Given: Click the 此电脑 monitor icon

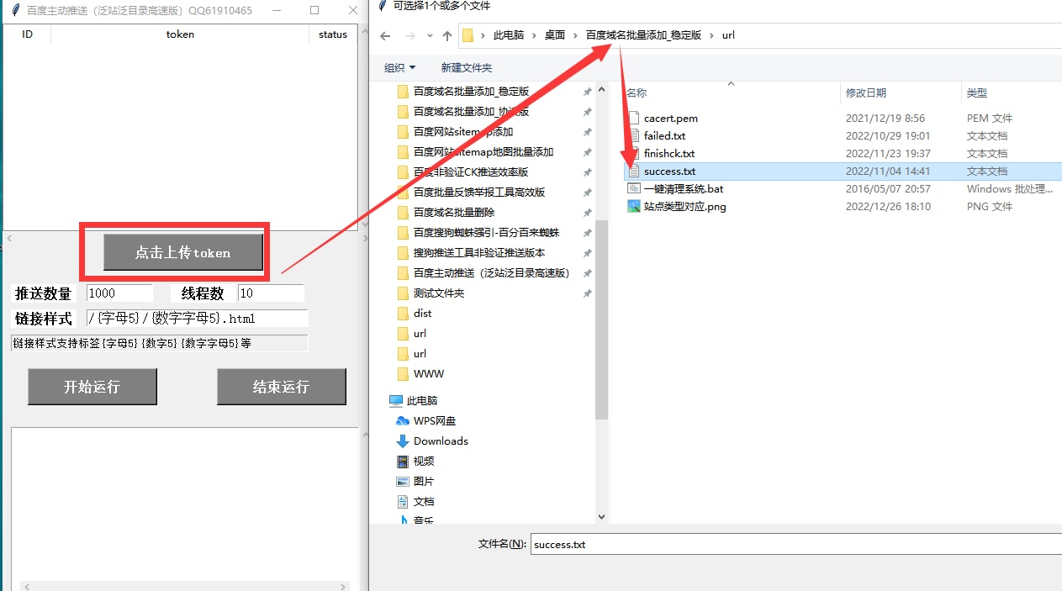Looking at the screenshot, I should [x=395, y=400].
